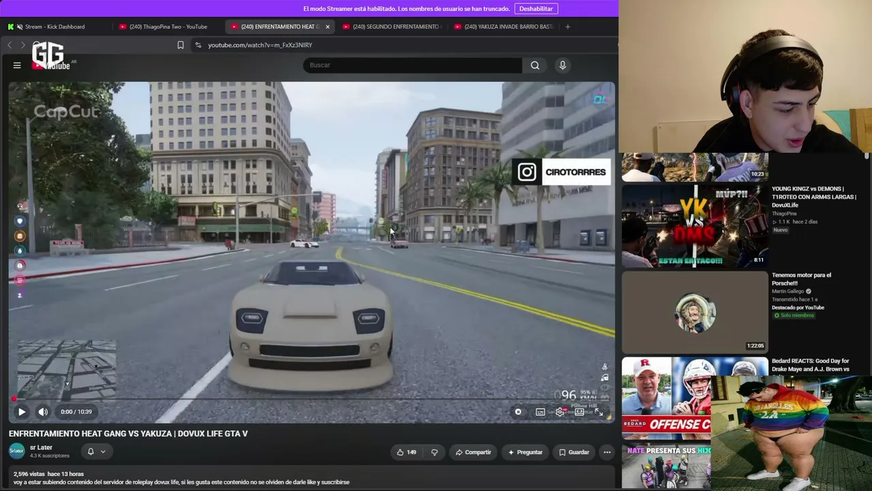Switch to SEGUNDO ENFRENTAMIENTO tab
872x491 pixels.
(x=392, y=27)
